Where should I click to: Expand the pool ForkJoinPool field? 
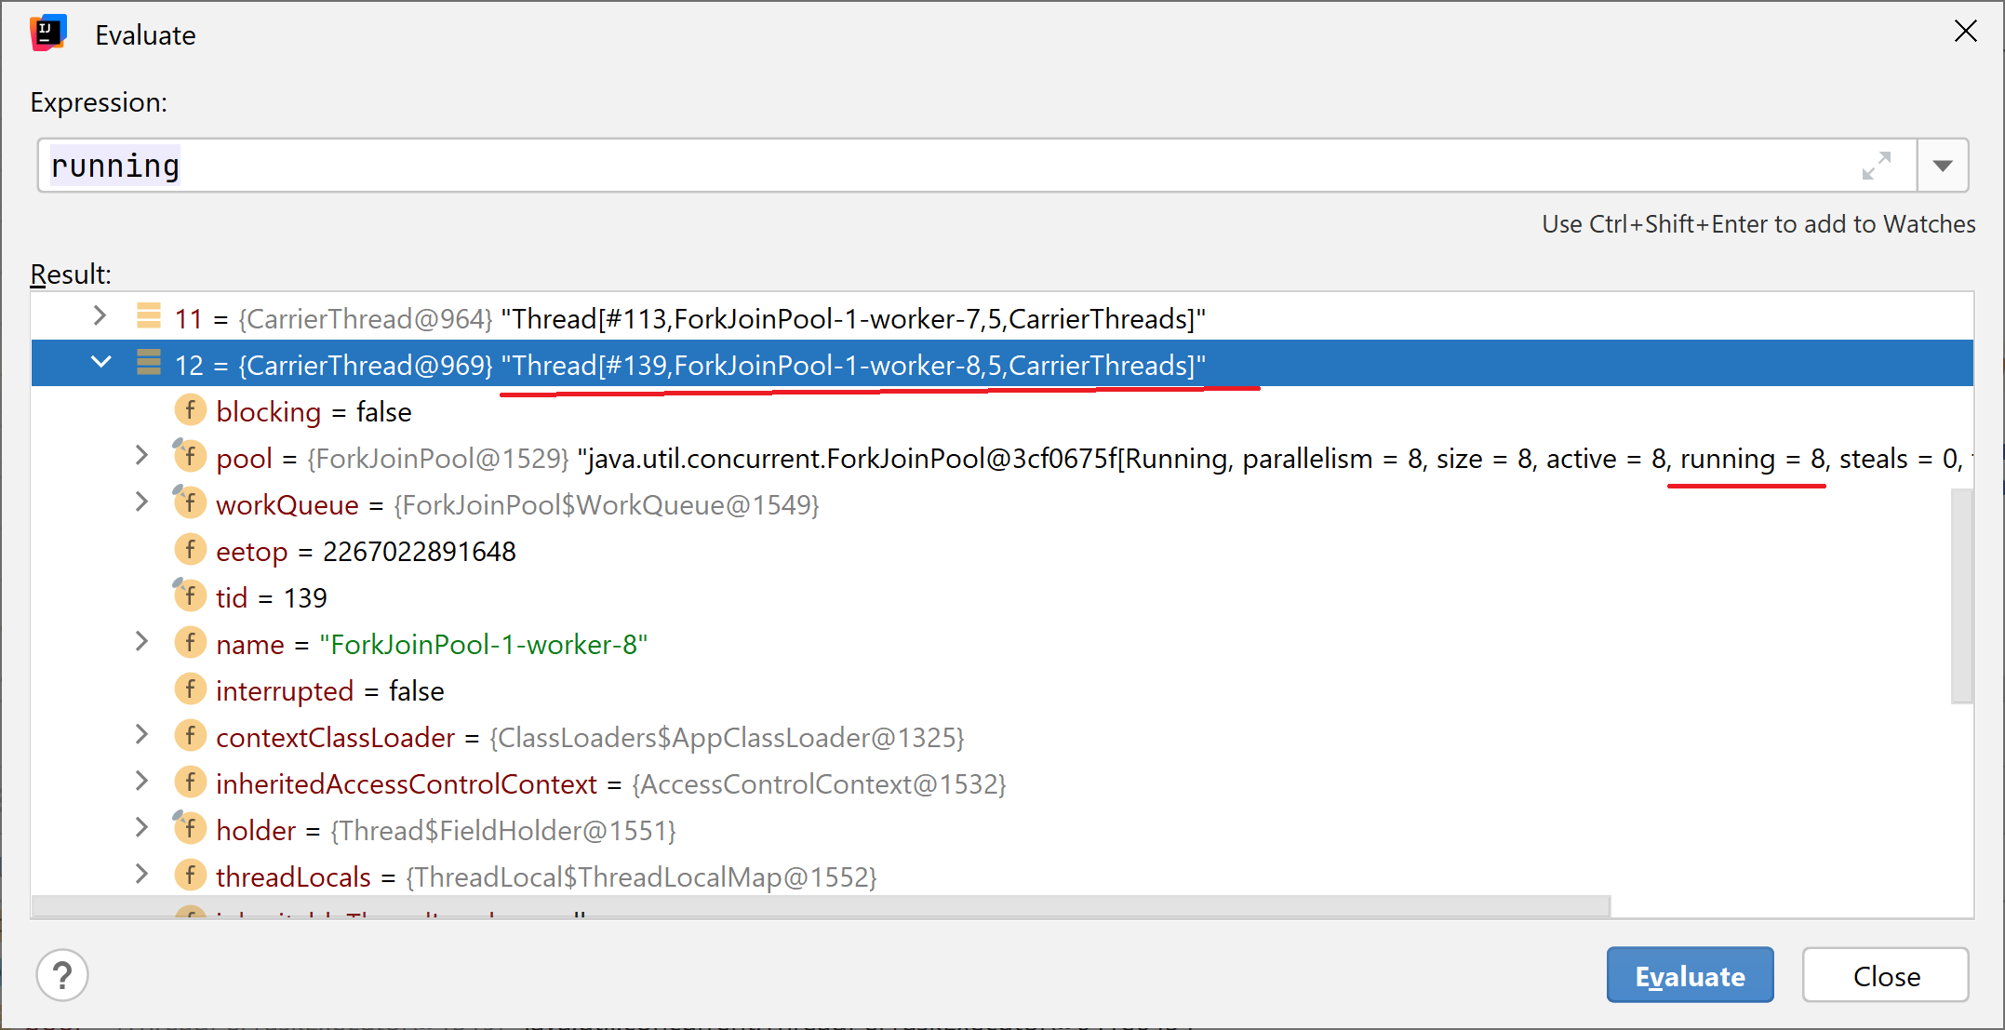click(x=141, y=456)
